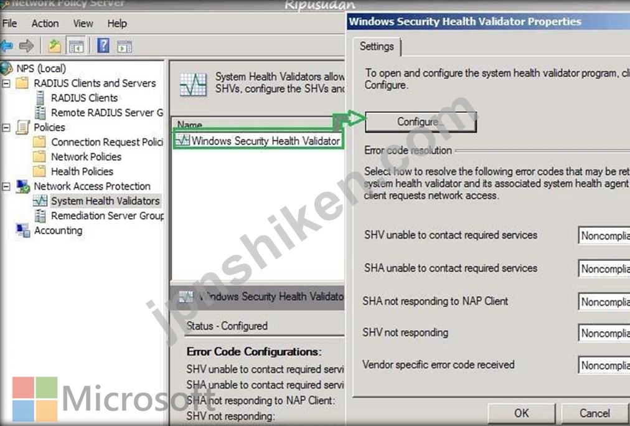The image size is (630, 426).
Task: Click the Status - Configured text
Action: point(227,326)
